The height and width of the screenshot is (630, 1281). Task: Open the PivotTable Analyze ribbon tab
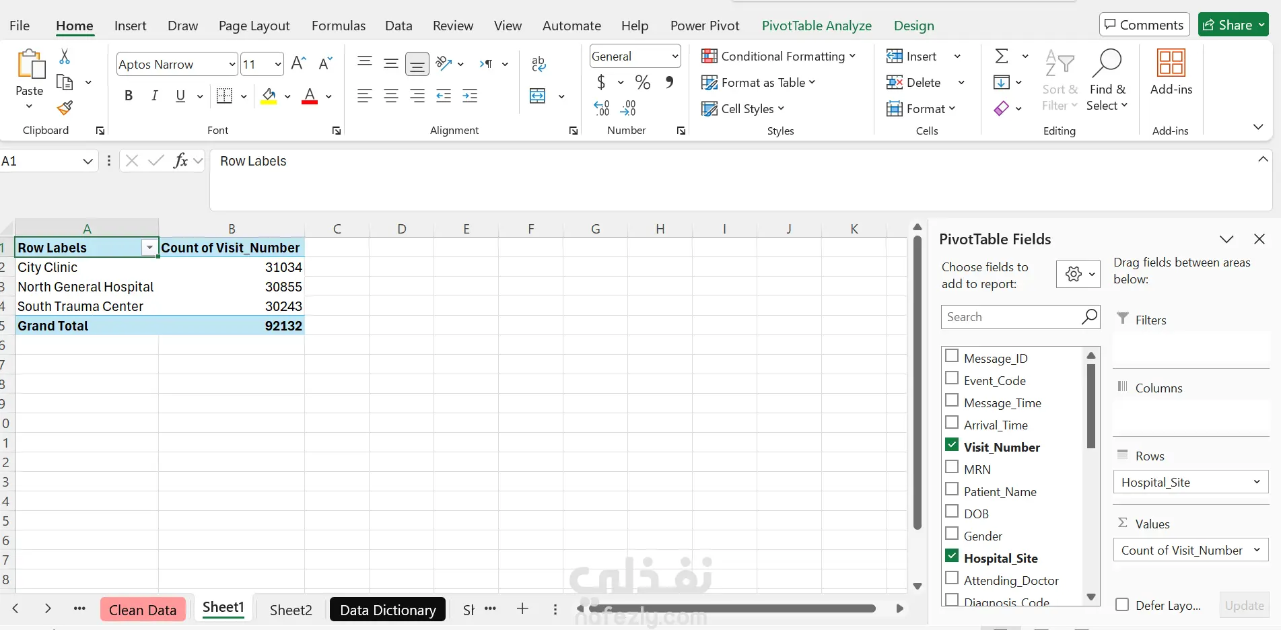pyautogui.click(x=817, y=26)
